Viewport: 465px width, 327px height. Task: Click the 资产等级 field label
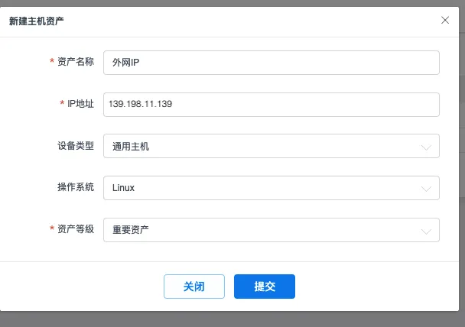[x=75, y=228]
